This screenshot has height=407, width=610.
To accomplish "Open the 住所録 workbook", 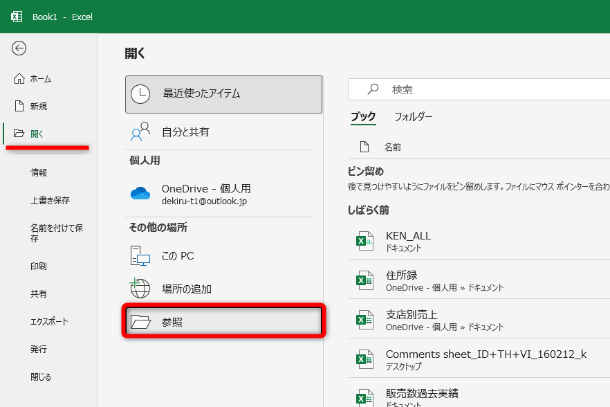I will 479,280.
